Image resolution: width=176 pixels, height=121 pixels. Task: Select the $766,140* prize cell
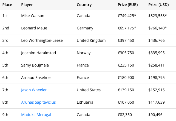(158, 28)
